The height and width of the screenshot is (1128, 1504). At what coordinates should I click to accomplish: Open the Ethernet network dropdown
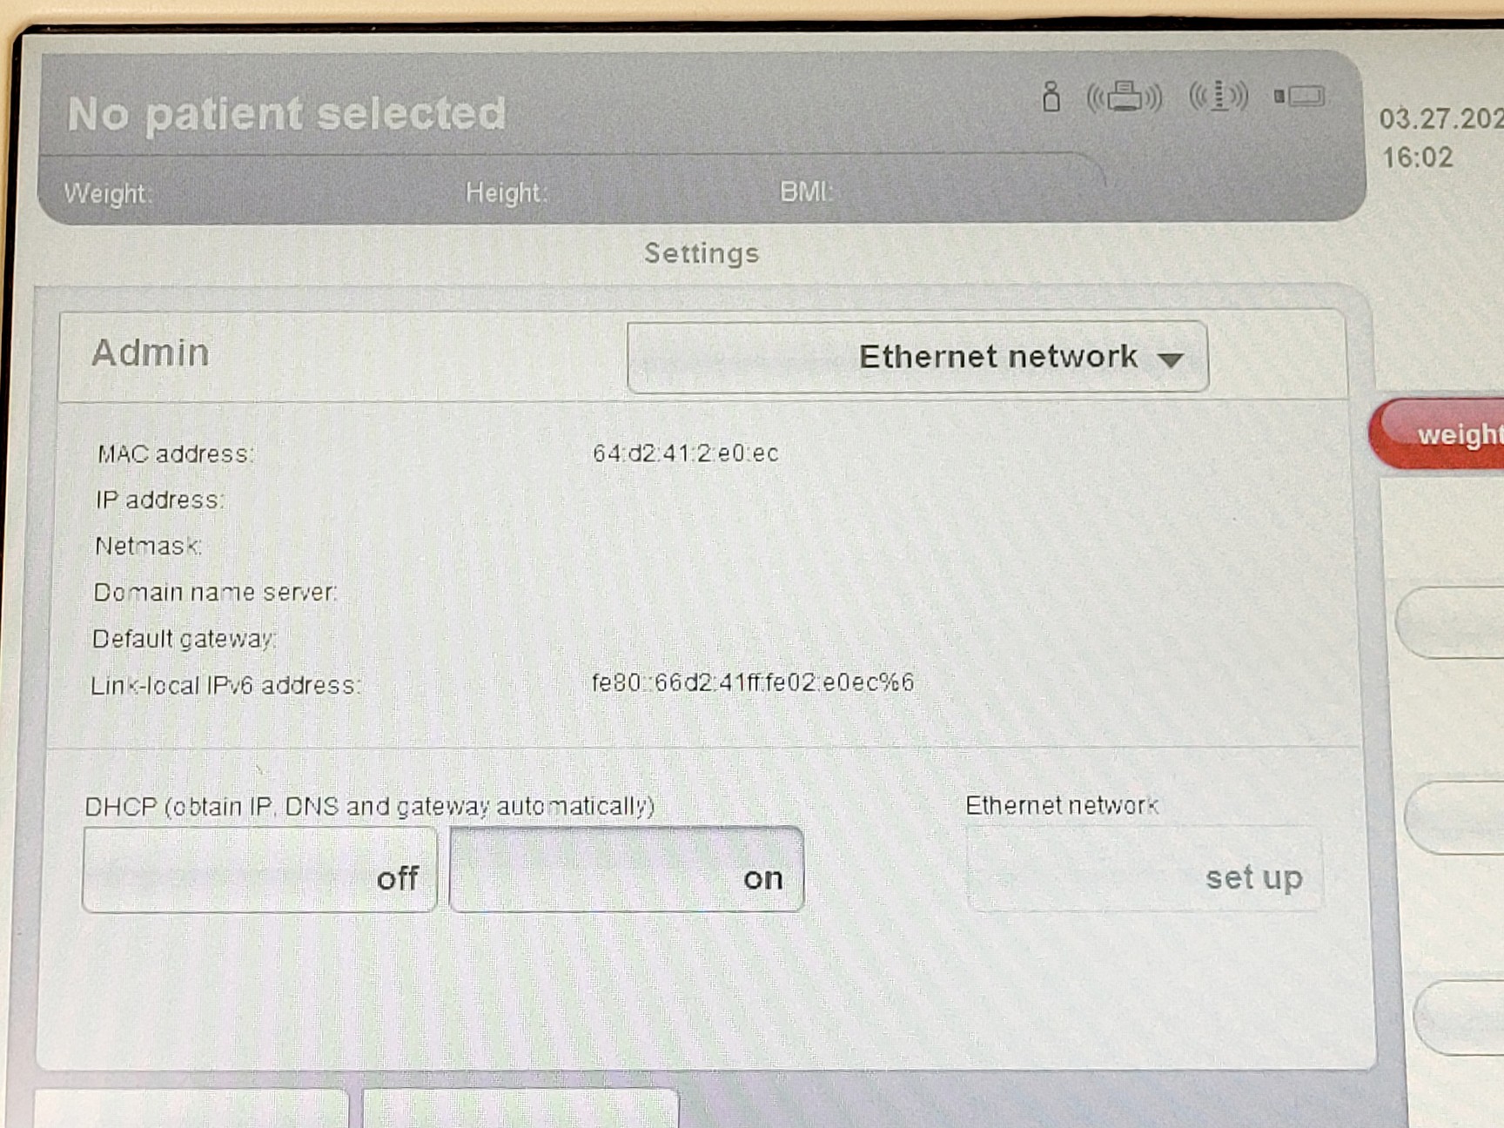(917, 358)
